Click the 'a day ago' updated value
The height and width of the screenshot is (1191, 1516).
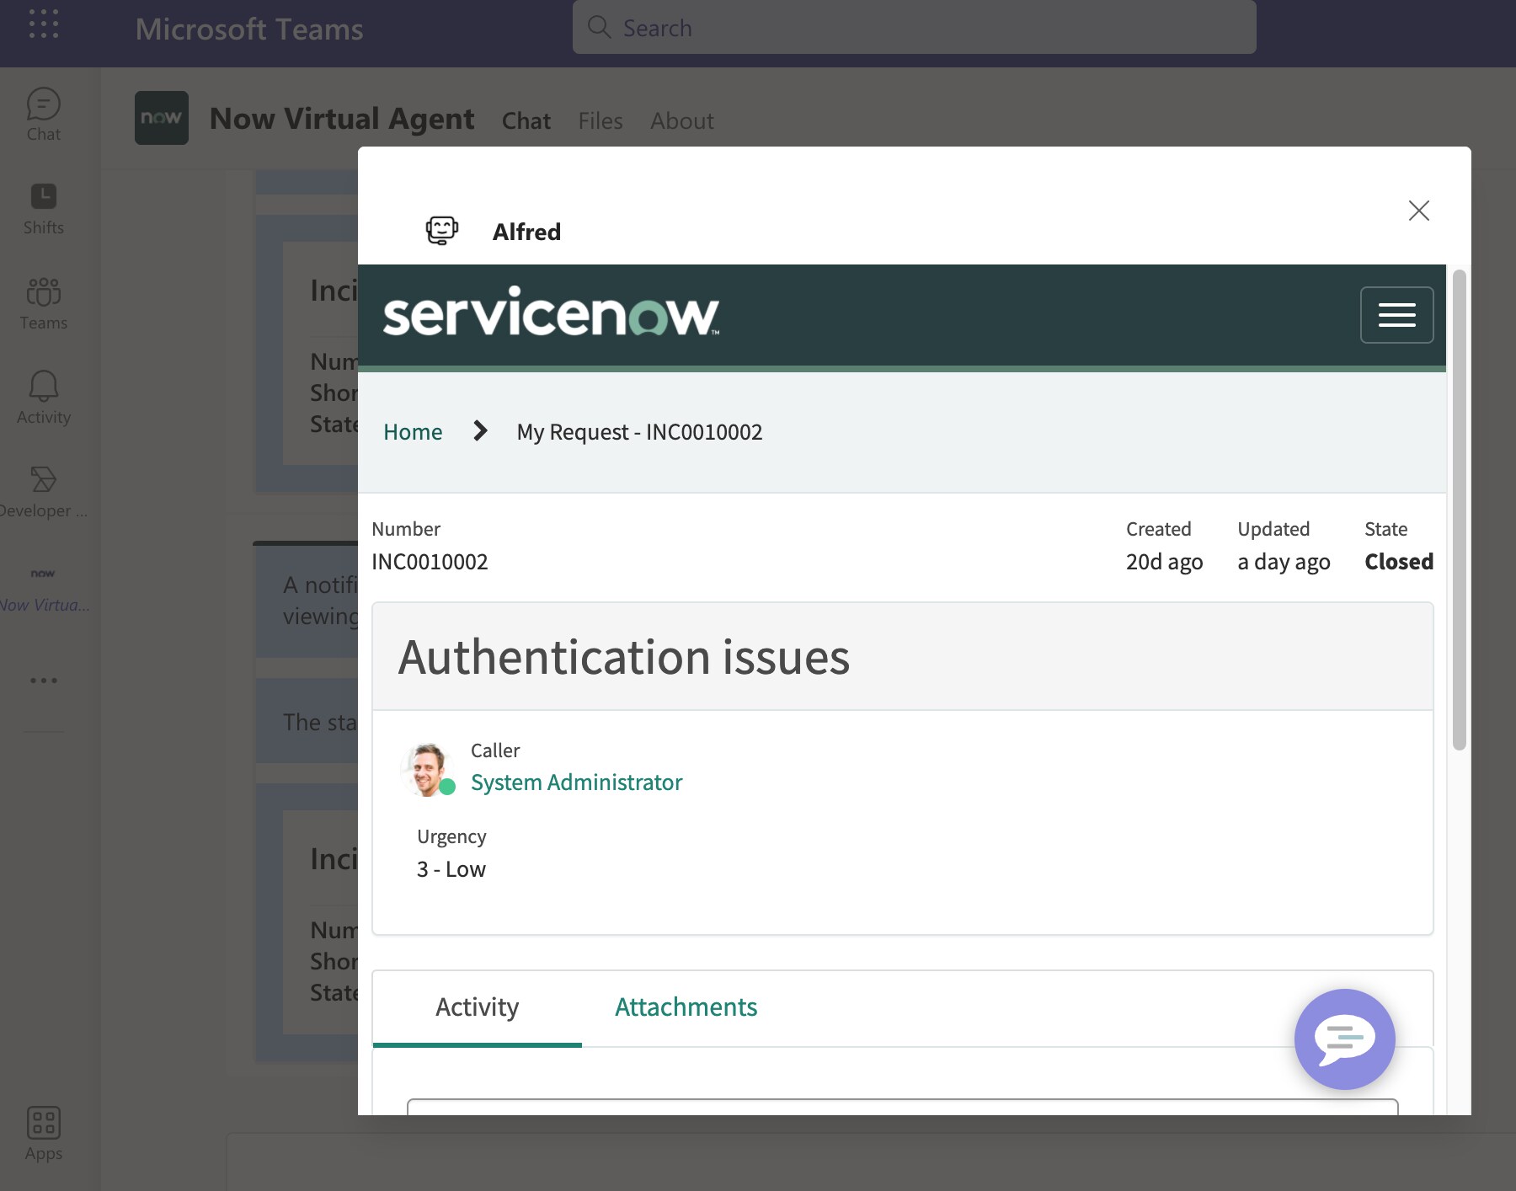coord(1284,562)
